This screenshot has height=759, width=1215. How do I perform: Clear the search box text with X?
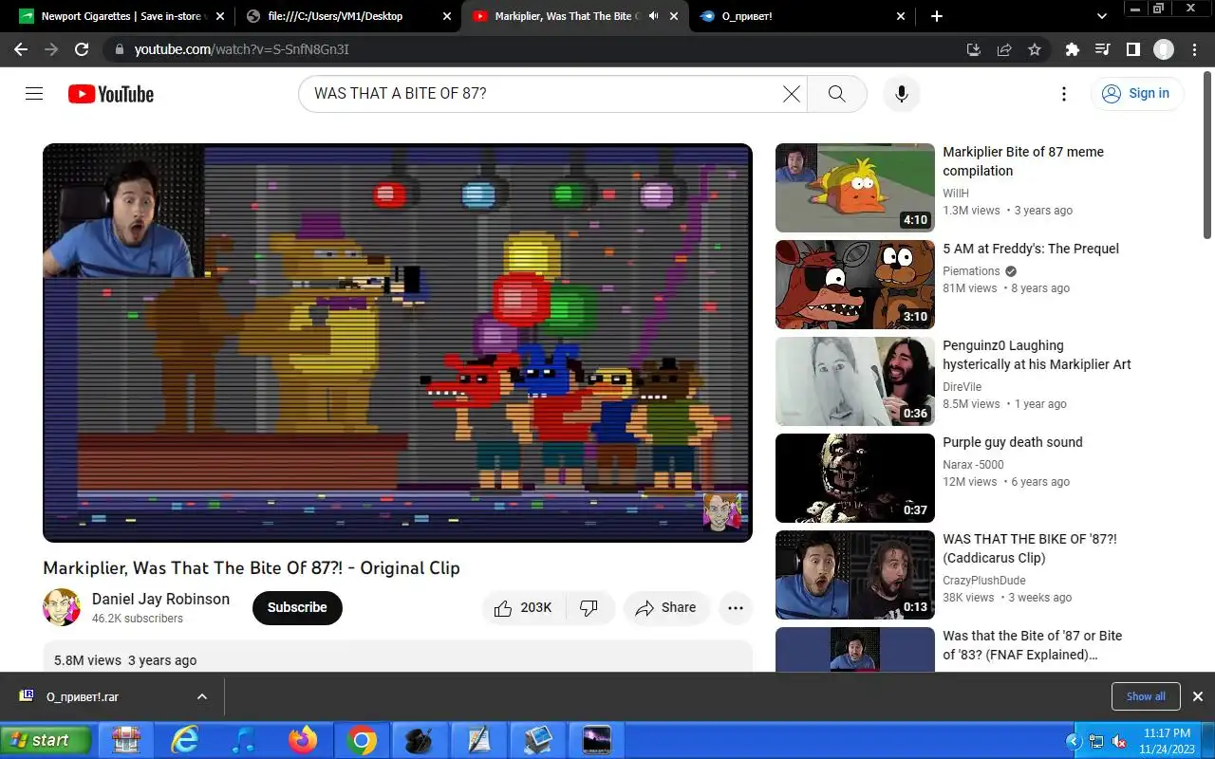(792, 93)
